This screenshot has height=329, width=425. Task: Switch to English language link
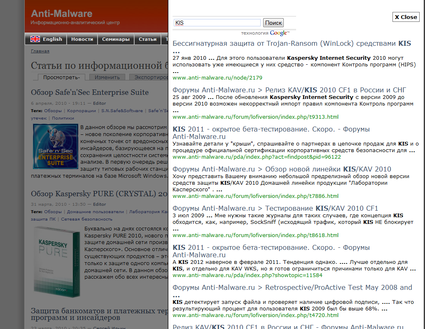point(52,39)
